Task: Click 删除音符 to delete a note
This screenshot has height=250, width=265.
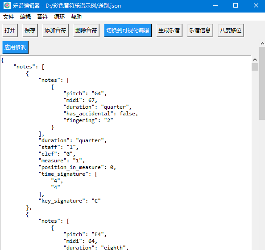Action: [x=86, y=30]
